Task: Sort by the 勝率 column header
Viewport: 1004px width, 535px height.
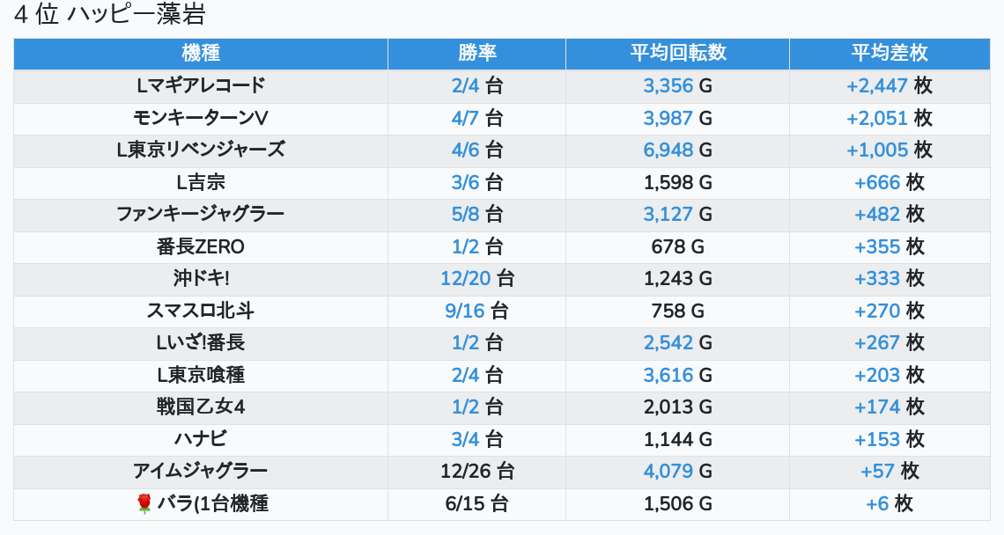Action: 476,53
